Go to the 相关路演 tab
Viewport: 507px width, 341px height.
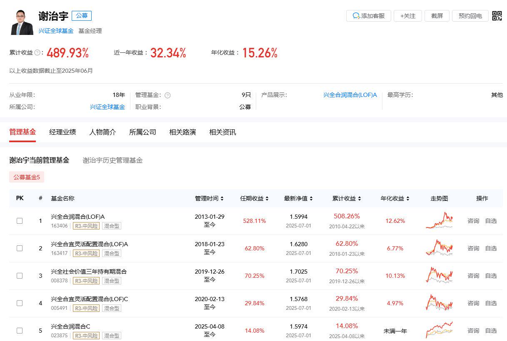[x=182, y=132]
